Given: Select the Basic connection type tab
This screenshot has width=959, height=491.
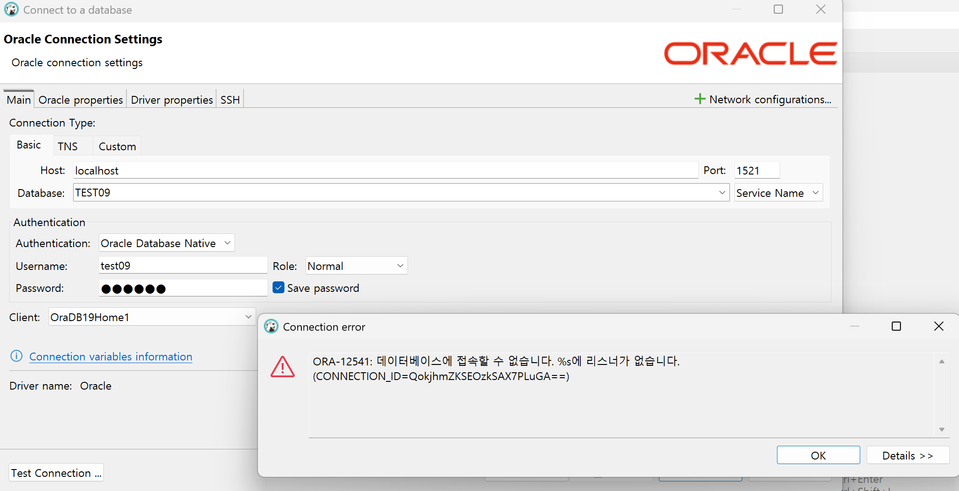Looking at the screenshot, I should [x=29, y=145].
